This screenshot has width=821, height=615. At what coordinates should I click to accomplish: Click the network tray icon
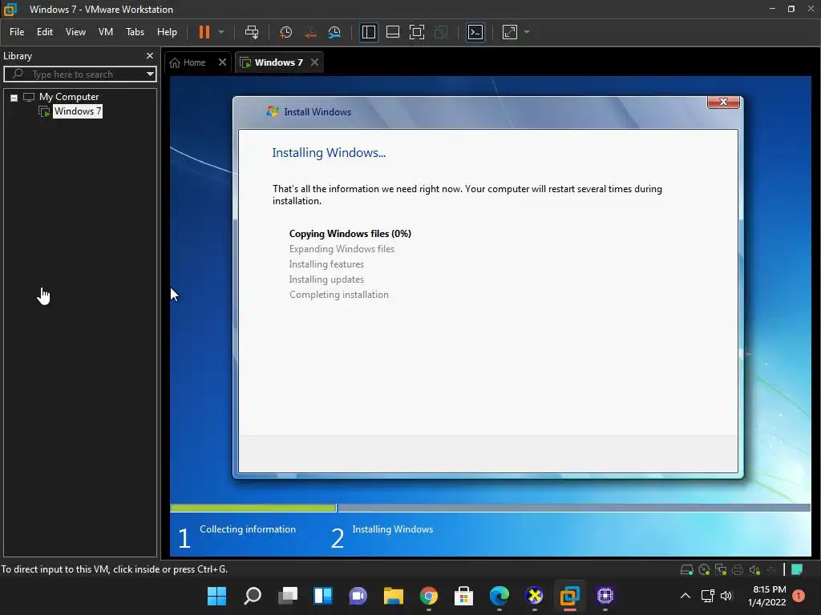tap(708, 596)
